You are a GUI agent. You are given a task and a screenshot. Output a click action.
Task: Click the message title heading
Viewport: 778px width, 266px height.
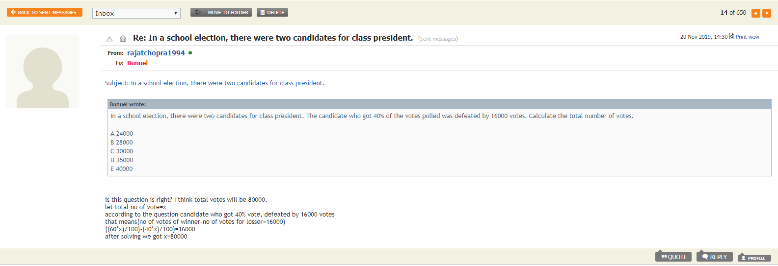coord(273,38)
